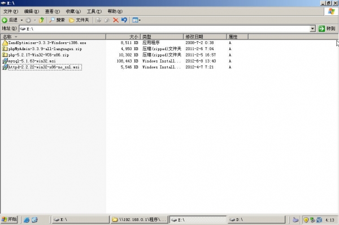This screenshot has height=225, width=339.
Task: Click the address bar showing E:\
Action: (164, 28)
